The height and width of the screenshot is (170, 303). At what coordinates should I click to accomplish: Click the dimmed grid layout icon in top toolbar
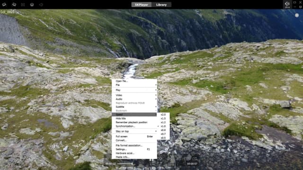23,5
